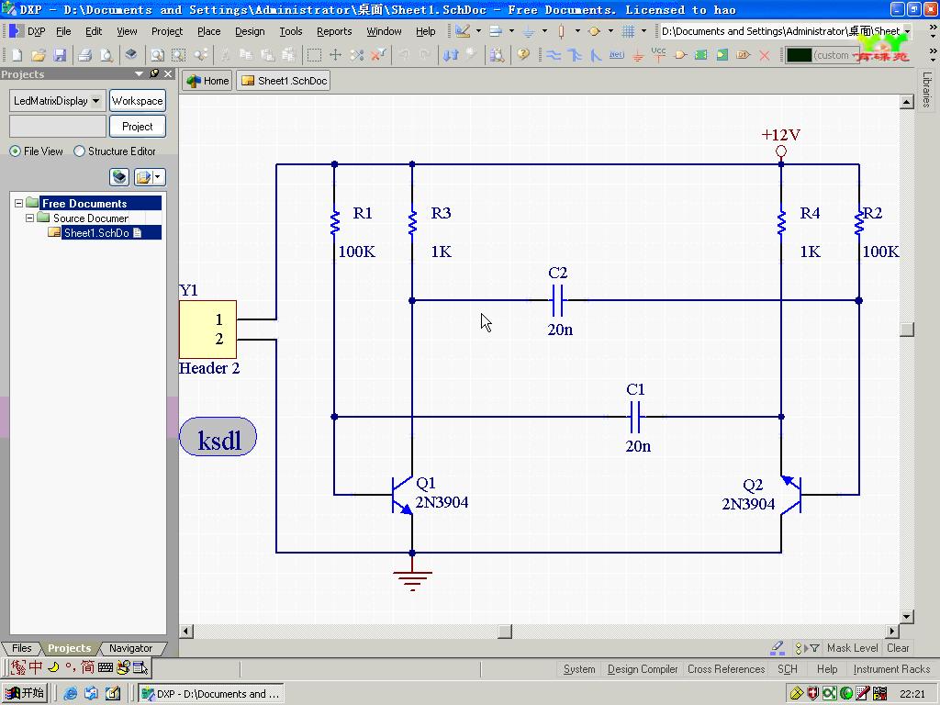The image size is (940, 705).
Task: Open the Cross References status panel
Action: 726,669
